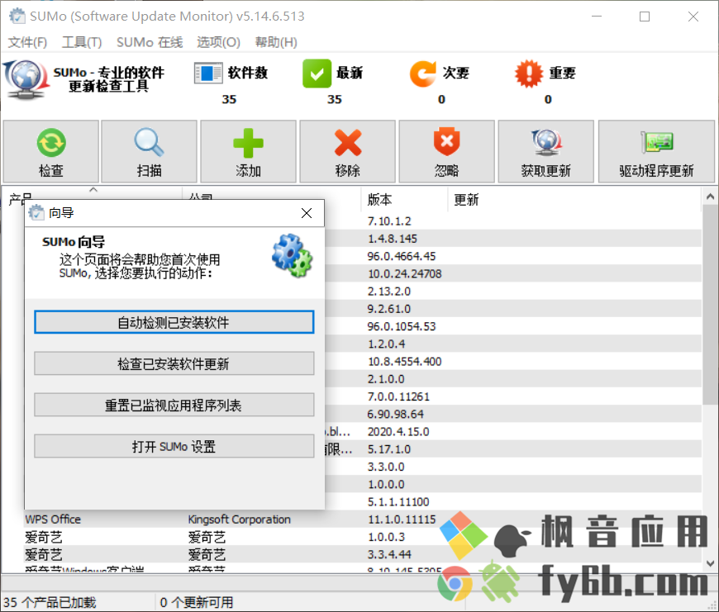Click version 11.1.0.11115

click(x=402, y=519)
